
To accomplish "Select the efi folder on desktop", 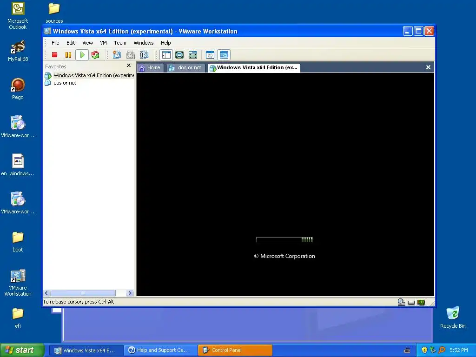I will pyautogui.click(x=18, y=318).
